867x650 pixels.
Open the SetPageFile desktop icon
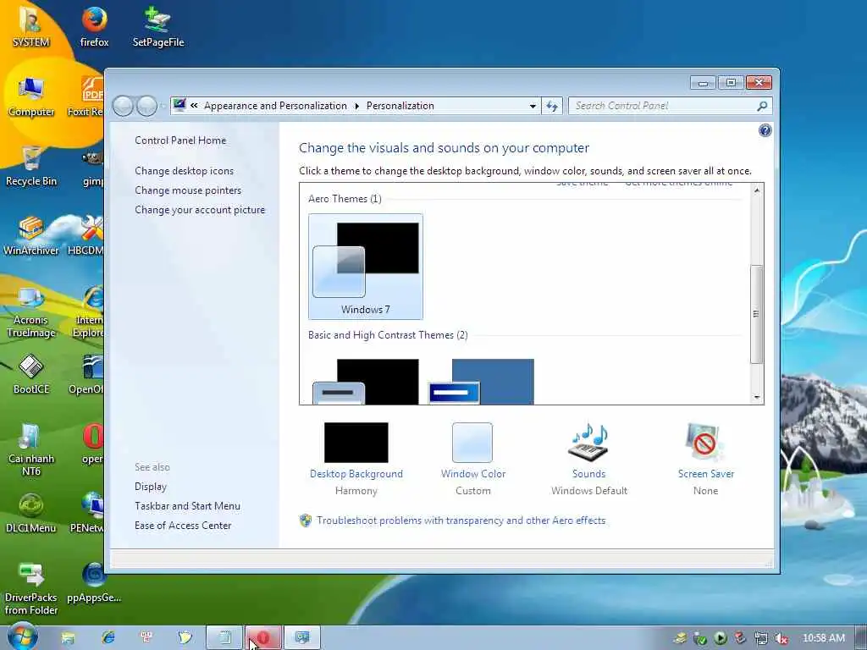[158, 26]
